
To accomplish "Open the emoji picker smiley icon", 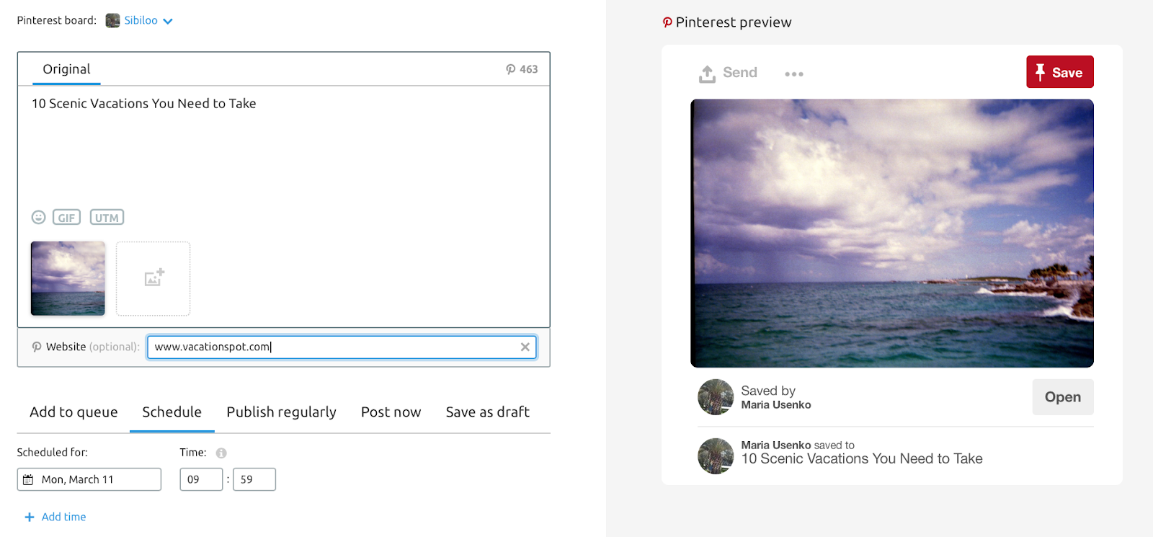I will tap(39, 217).
